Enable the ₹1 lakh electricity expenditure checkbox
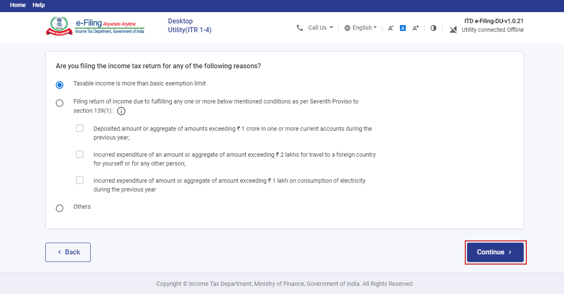The image size is (564, 294). tap(80, 180)
